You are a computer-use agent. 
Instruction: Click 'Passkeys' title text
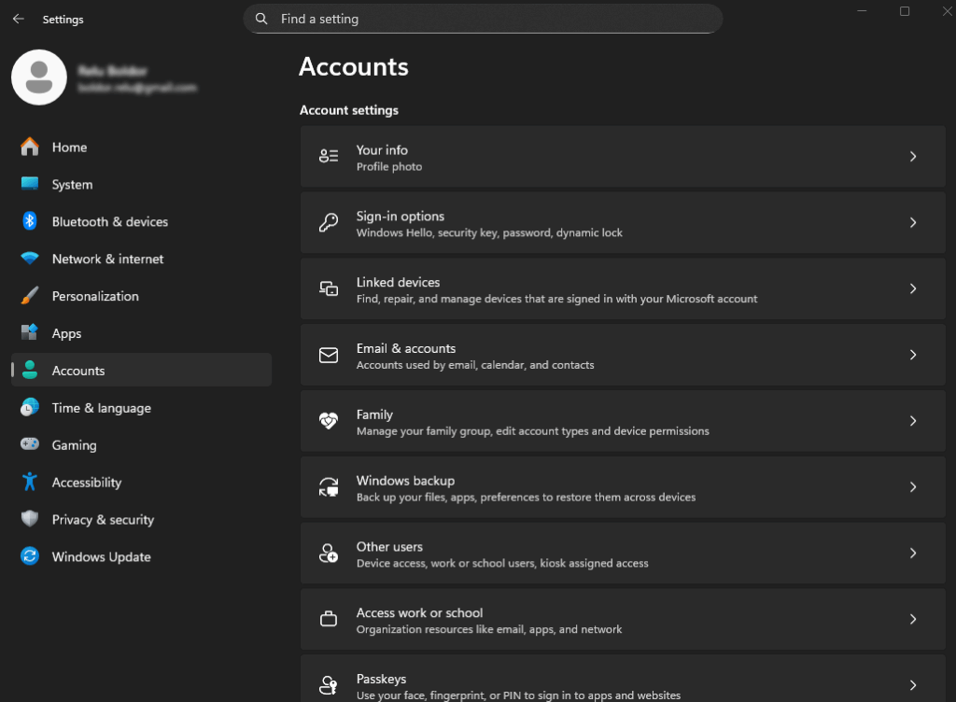(381, 680)
